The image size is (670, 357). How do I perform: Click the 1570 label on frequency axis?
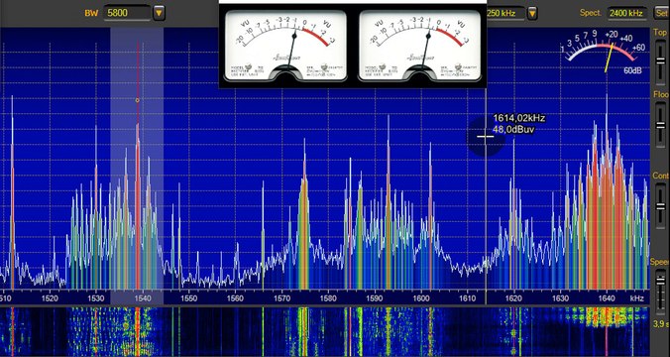tap(281, 298)
